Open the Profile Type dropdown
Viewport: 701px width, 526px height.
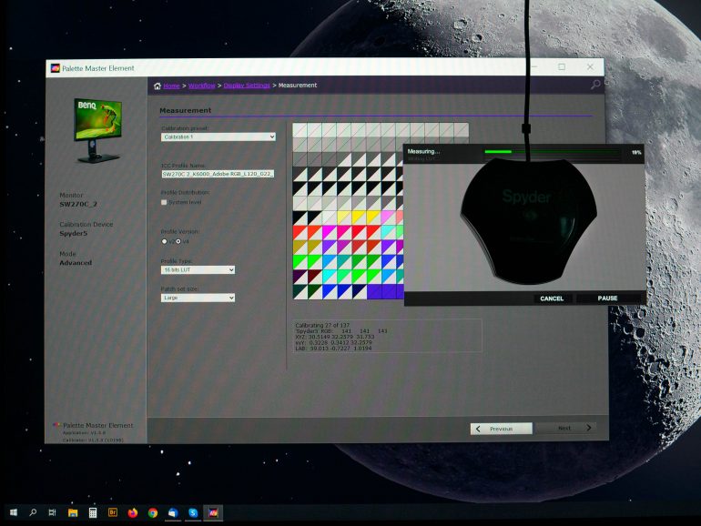click(x=198, y=270)
